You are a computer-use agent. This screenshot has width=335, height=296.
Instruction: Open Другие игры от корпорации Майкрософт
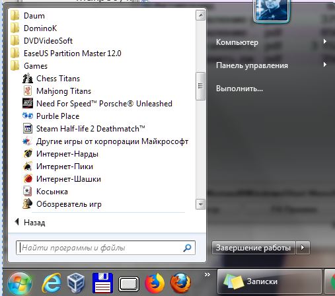105,141
